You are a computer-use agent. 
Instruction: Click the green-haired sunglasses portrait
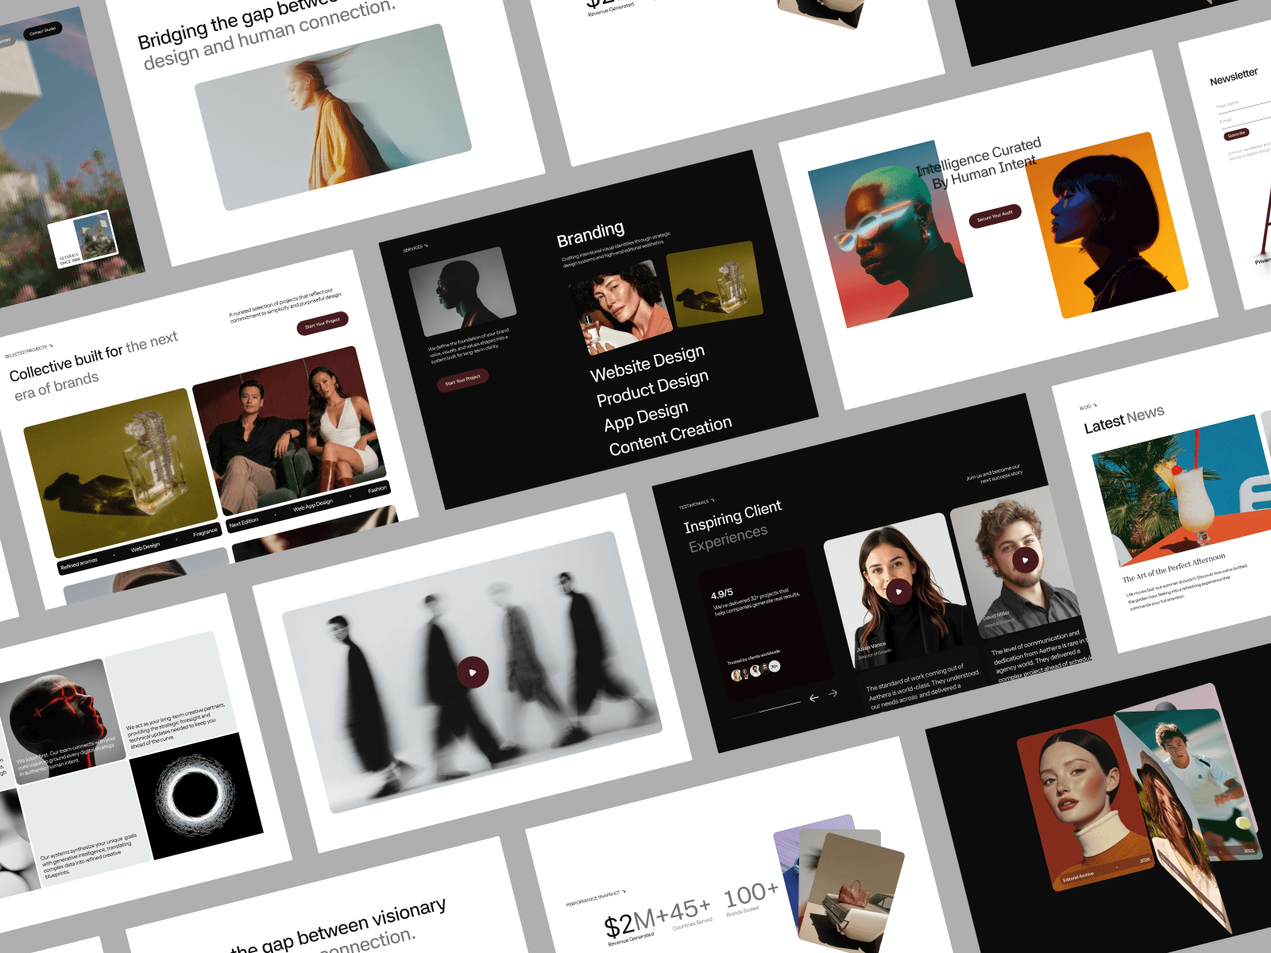(x=890, y=234)
